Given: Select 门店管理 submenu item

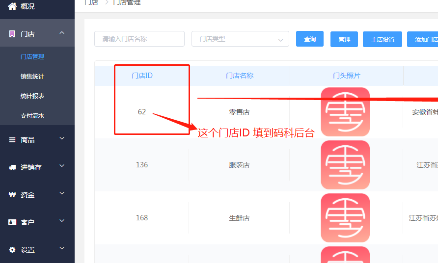Looking at the screenshot, I should (x=32, y=57).
